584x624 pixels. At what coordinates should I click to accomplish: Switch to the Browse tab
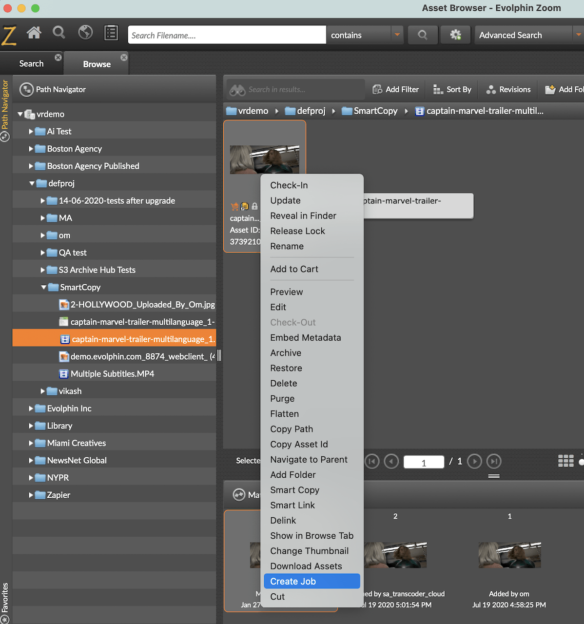[97, 64]
